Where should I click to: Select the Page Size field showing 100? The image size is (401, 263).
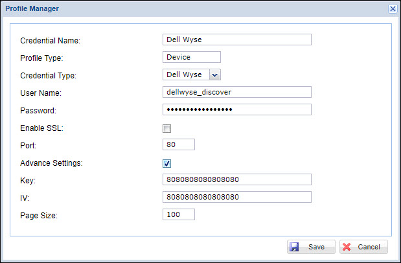(x=179, y=214)
